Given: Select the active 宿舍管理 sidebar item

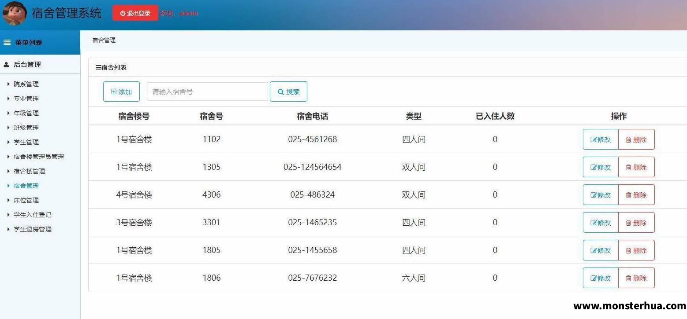Looking at the screenshot, I should tap(26, 186).
